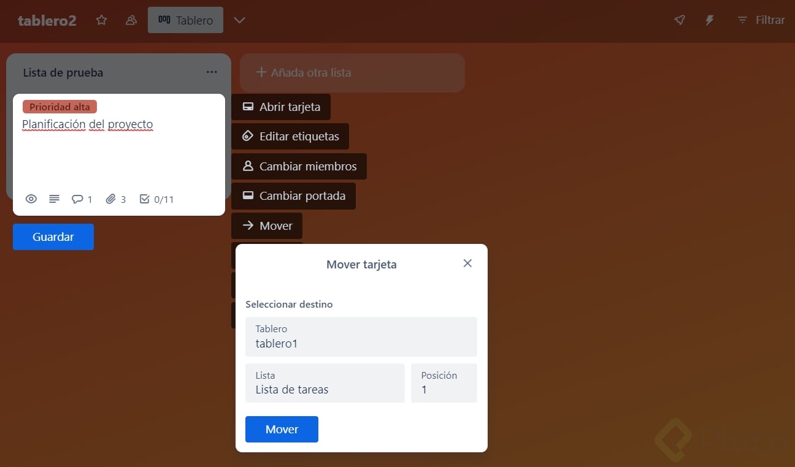795x467 pixels.
Task: Switch to the Tablero view
Action: 185,20
